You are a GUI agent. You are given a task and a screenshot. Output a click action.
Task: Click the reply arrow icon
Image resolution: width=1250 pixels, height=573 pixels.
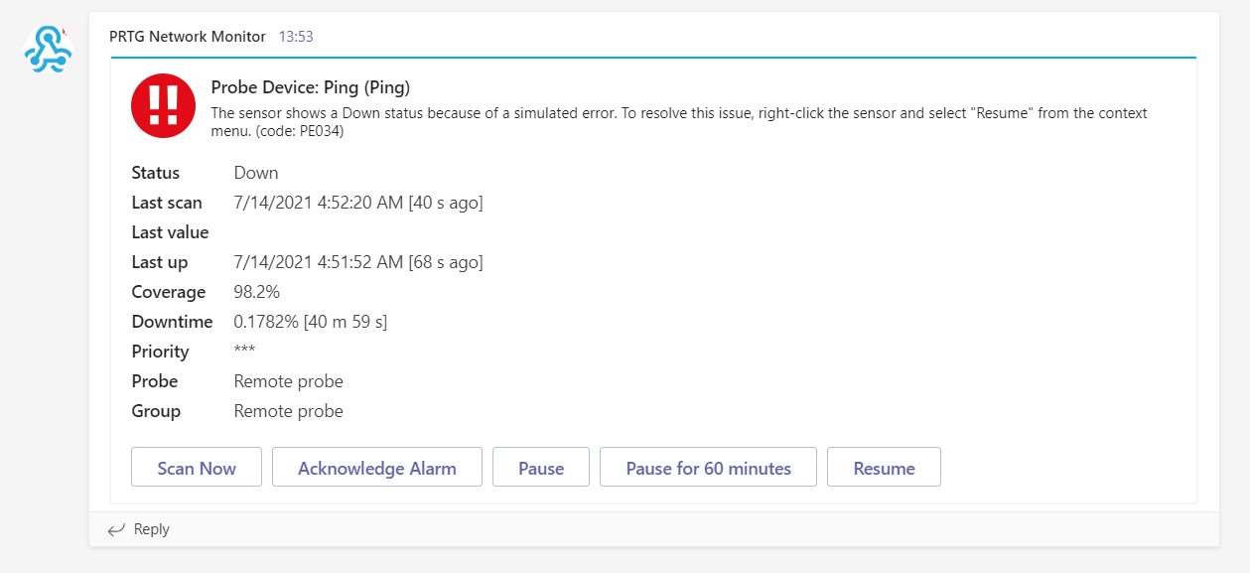coord(116,529)
